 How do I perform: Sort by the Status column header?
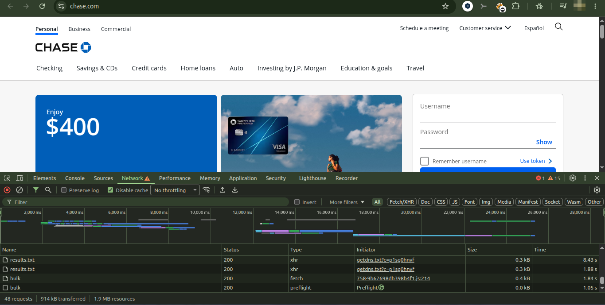click(255, 250)
